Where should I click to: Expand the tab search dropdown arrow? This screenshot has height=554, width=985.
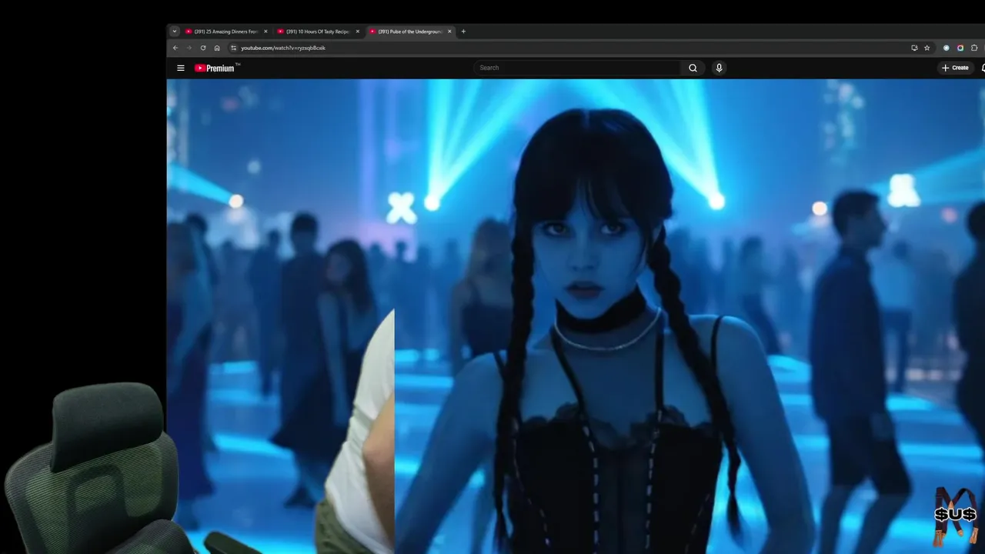[x=175, y=32]
